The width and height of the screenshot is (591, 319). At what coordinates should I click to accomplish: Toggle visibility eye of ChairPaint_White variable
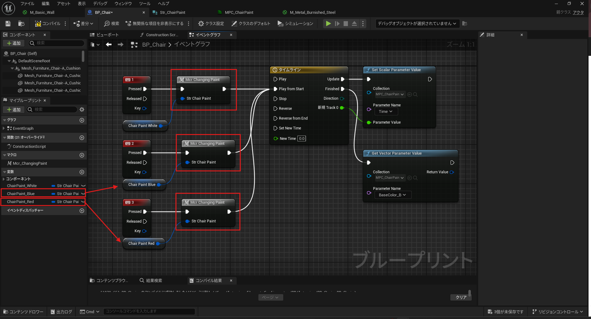(x=83, y=186)
